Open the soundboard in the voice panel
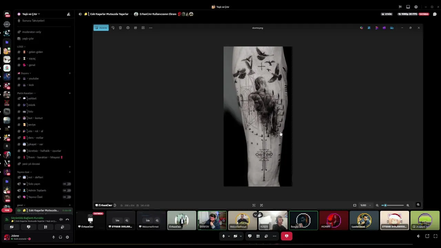Screen dimensions: 441x248 point(62,227)
